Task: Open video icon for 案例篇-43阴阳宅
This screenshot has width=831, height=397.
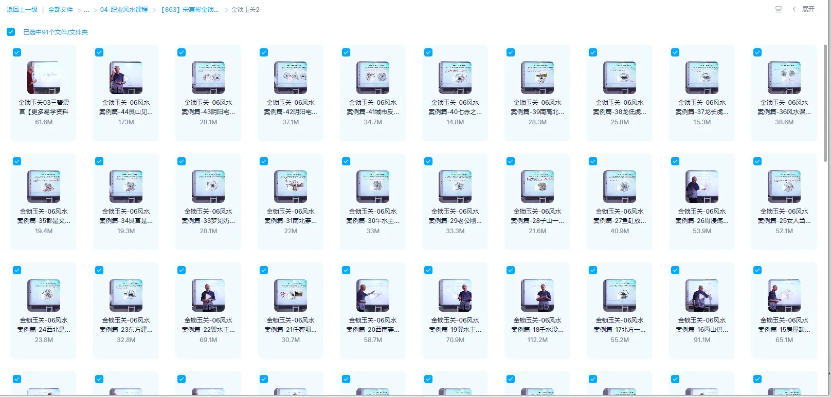Action: [x=208, y=78]
